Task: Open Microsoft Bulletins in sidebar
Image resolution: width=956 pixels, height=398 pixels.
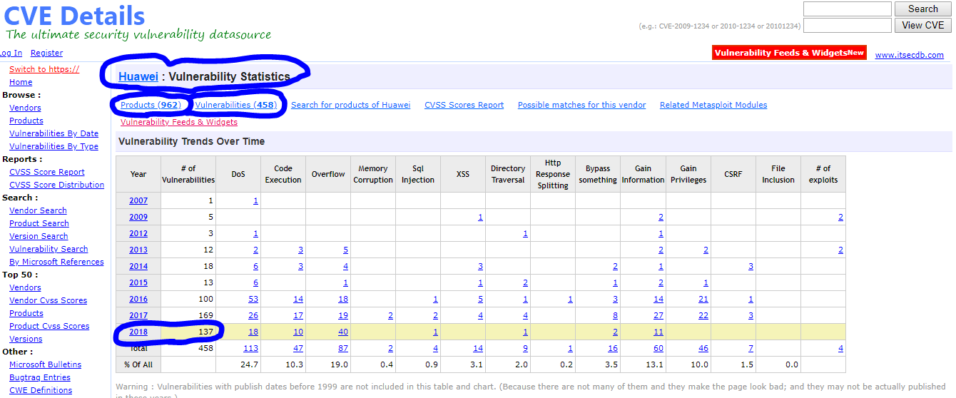Action: (x=45, y=364)
